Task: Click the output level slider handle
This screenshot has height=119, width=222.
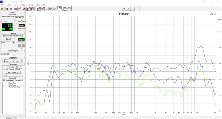Action: click(21, 40)
